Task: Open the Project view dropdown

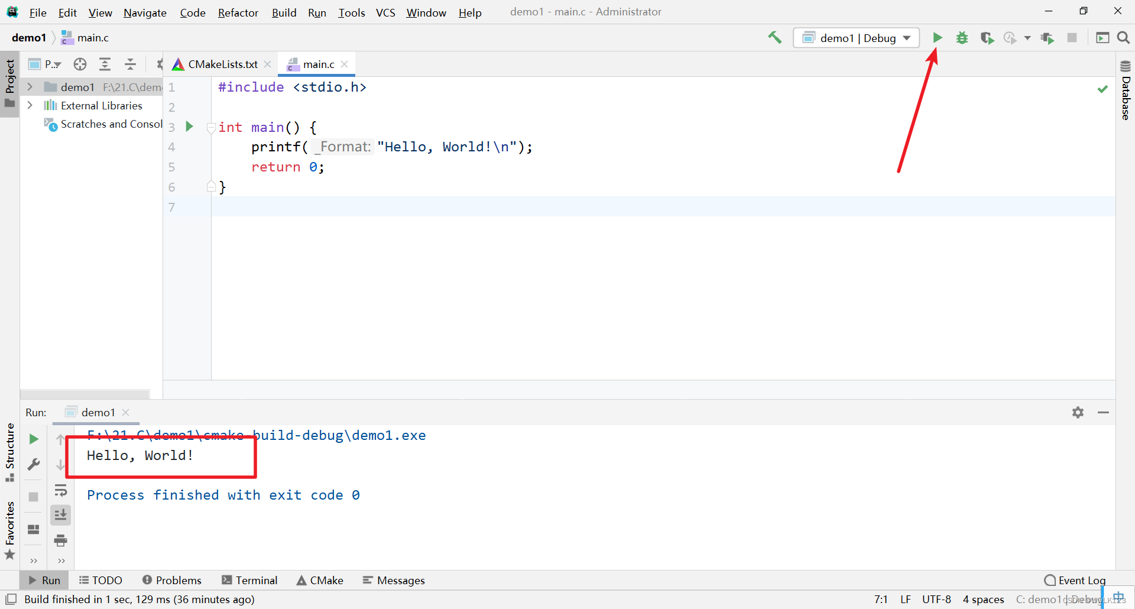Action: click(45, 64)
